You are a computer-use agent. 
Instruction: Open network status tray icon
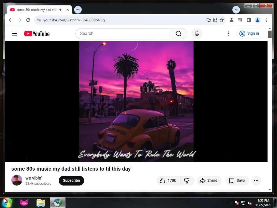click(243, 203)
